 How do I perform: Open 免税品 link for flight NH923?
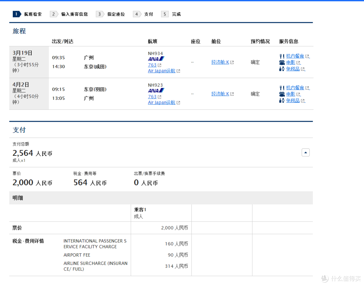pyautogui.click(x=293, y=101)
